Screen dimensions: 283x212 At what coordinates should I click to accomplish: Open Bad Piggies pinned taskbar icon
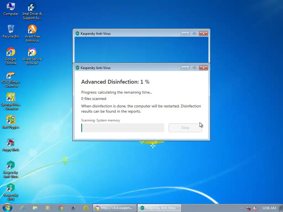tap(86, 208)
